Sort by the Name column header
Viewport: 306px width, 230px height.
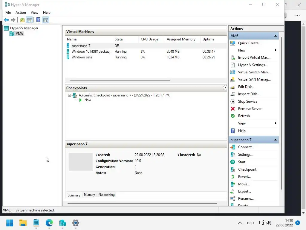click(89, 39)
